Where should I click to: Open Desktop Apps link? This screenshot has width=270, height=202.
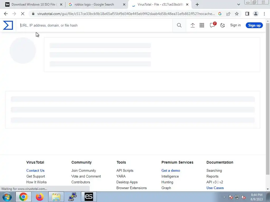pos(127,182)
